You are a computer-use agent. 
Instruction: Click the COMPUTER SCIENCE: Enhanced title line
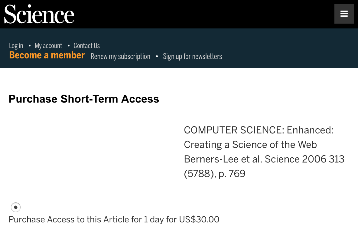tap(259, 130)
